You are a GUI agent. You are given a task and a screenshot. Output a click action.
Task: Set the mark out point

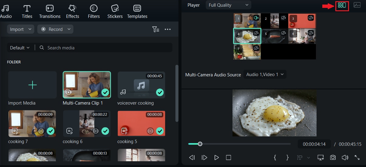(x=287, y=158)
